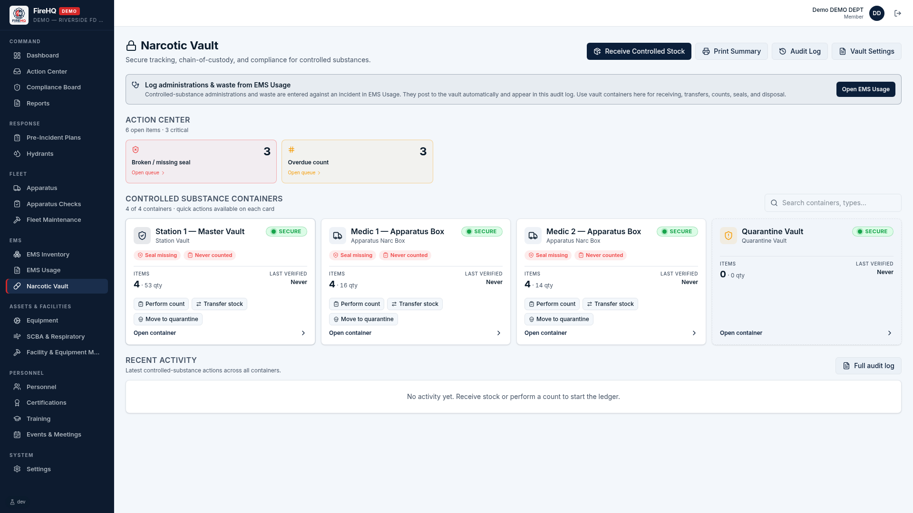Expand Open container chevron on Medic 1 card
The image size is (913, 513).
point(499,333)
